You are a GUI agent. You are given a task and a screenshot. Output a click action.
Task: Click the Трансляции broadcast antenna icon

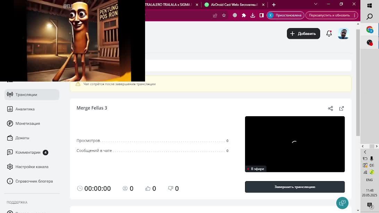pos(10,95)
